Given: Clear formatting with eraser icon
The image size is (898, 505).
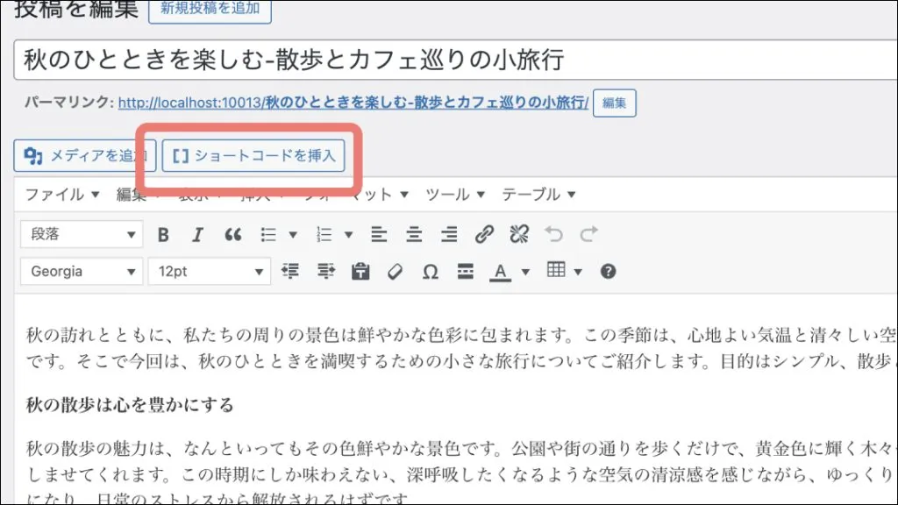Looking at the screenshot, I should click(396, 272).
